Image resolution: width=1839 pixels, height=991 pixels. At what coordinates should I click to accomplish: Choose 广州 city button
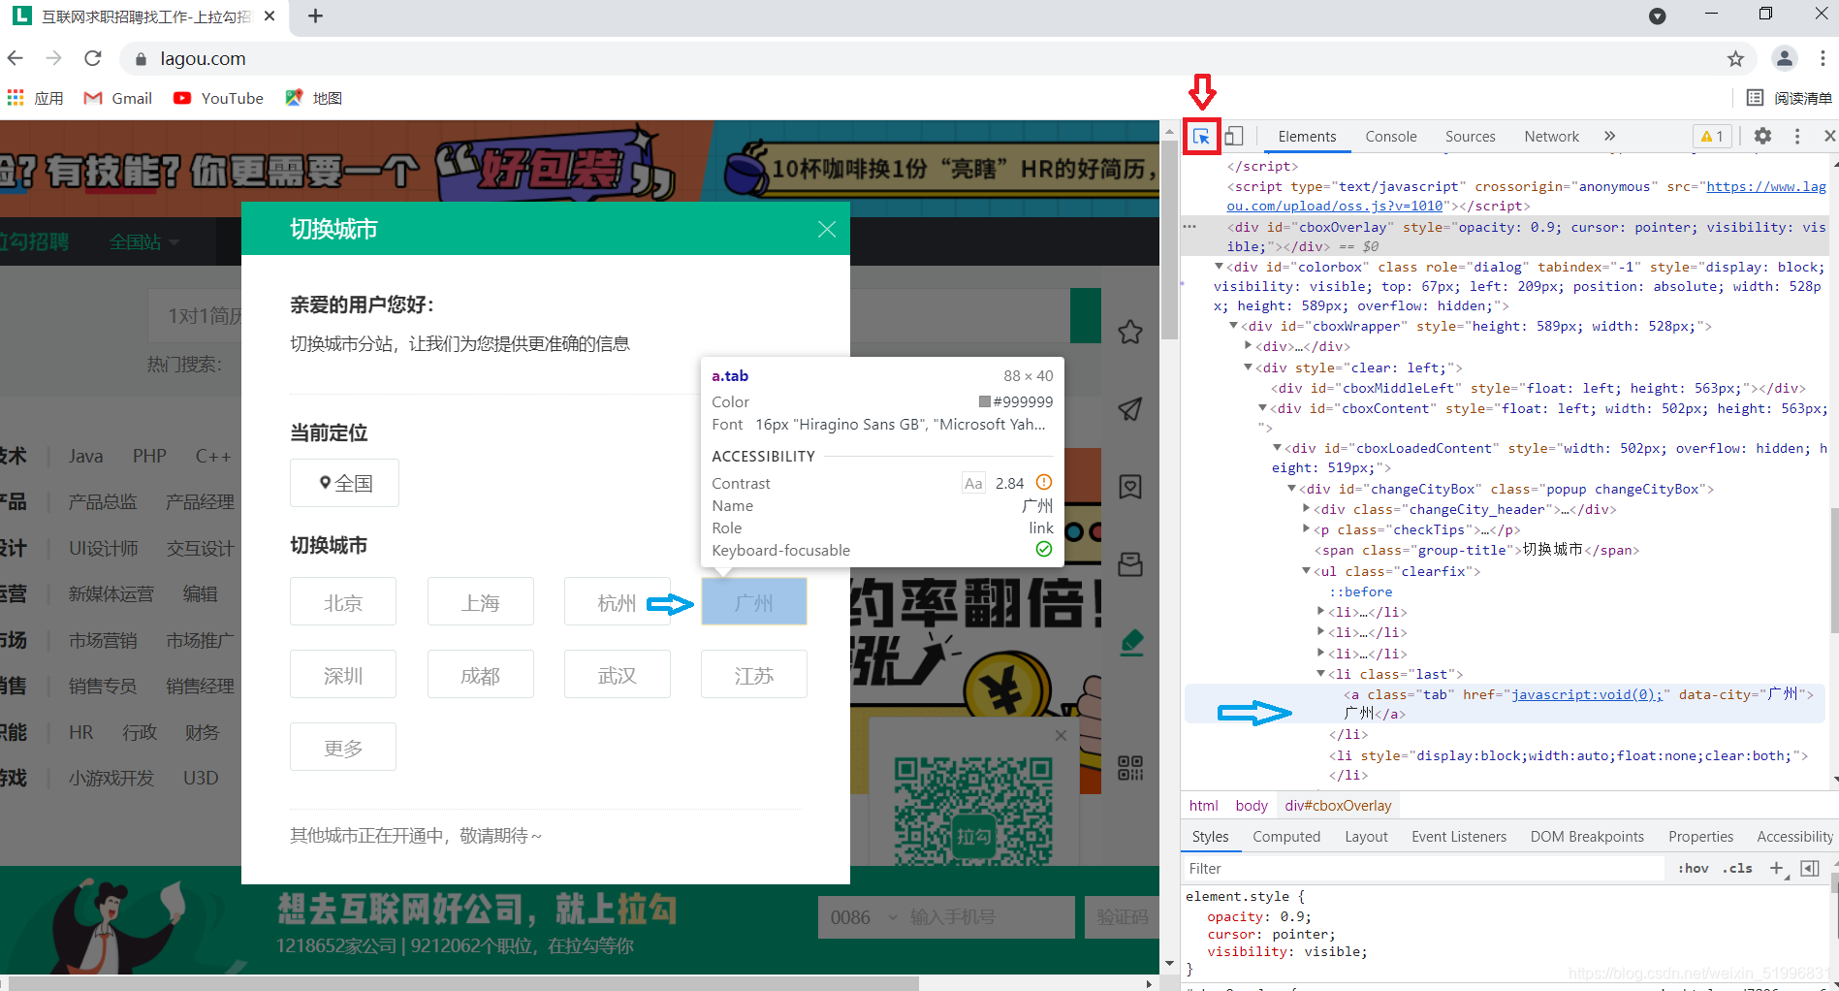tap(754, 602)
